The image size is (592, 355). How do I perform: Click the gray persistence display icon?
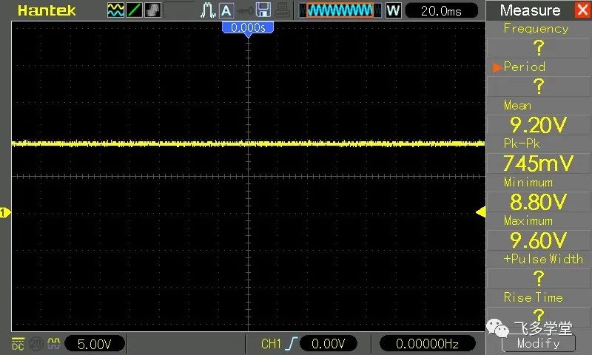point(152,10)
